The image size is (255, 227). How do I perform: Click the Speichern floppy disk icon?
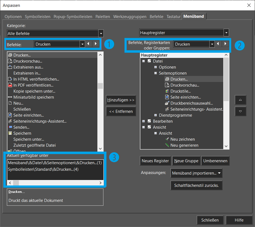[x=10, y=133]
